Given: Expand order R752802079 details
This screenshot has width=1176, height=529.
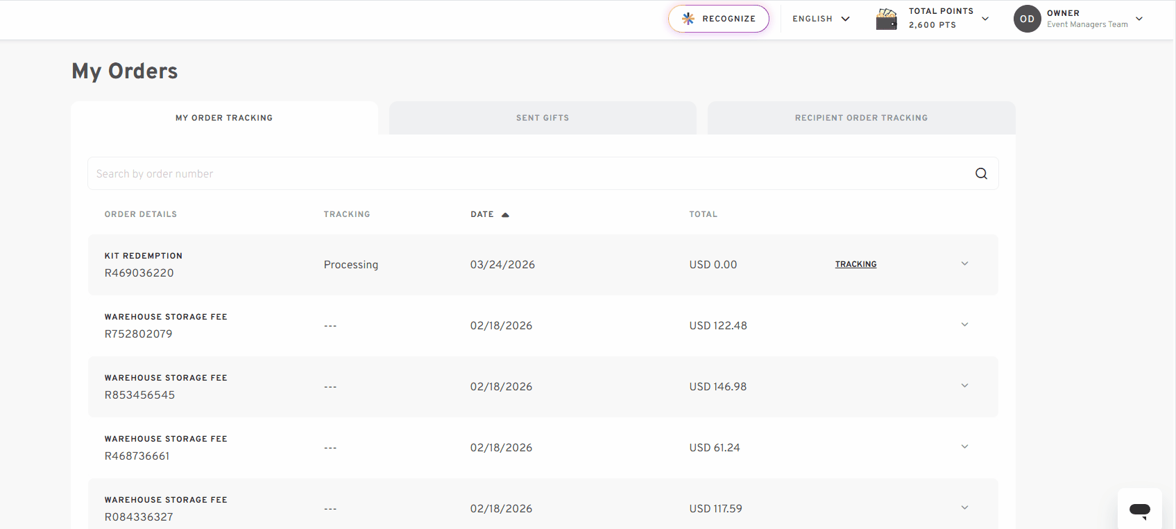Looking at the screenshot, I should tap(964, 324).
